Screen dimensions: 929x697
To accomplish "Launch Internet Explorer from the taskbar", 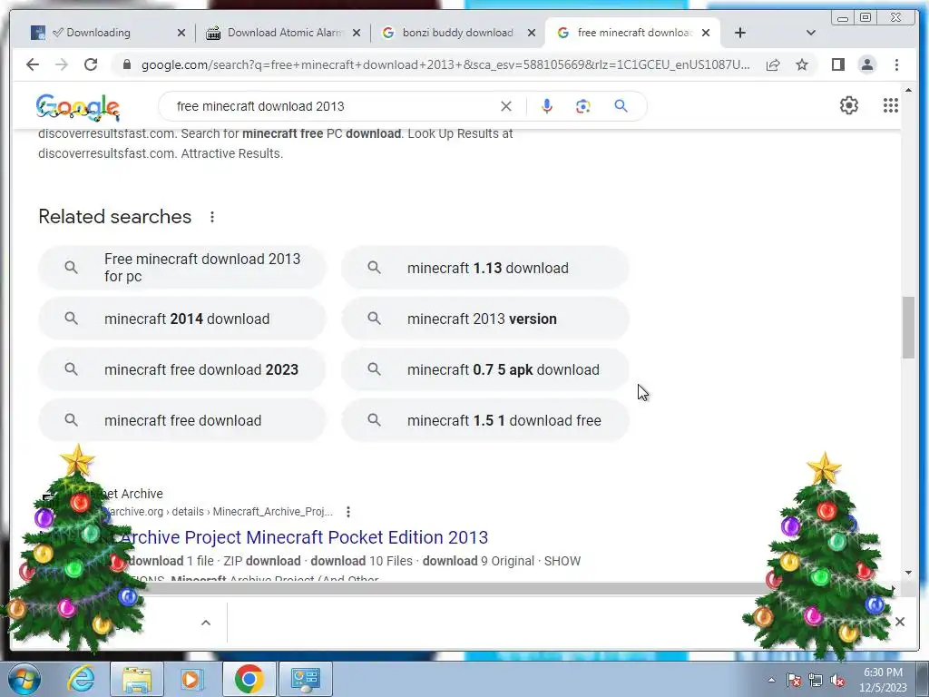I will point(81,679).
